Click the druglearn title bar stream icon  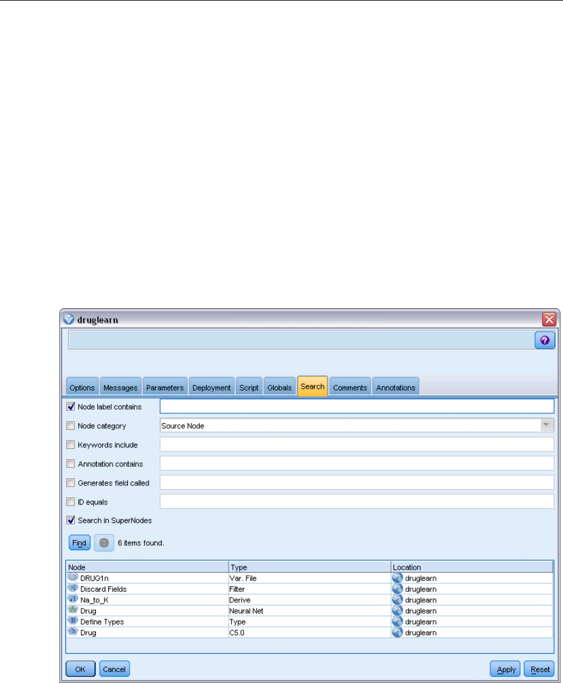(x=69, y=319)
